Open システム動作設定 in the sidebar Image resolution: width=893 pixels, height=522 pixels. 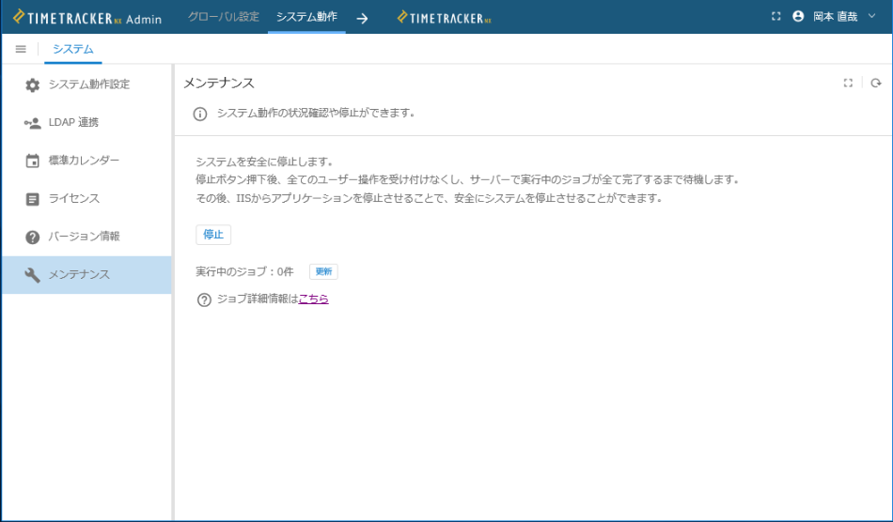click(86, 84)
